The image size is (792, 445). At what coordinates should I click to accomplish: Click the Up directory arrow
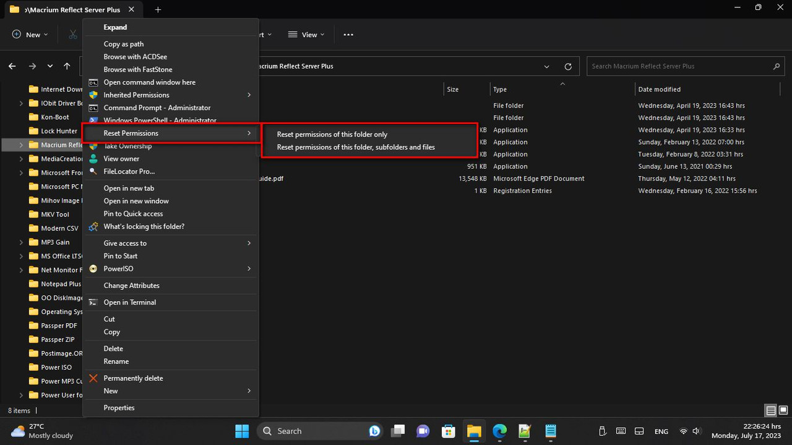tap(67, 66)
